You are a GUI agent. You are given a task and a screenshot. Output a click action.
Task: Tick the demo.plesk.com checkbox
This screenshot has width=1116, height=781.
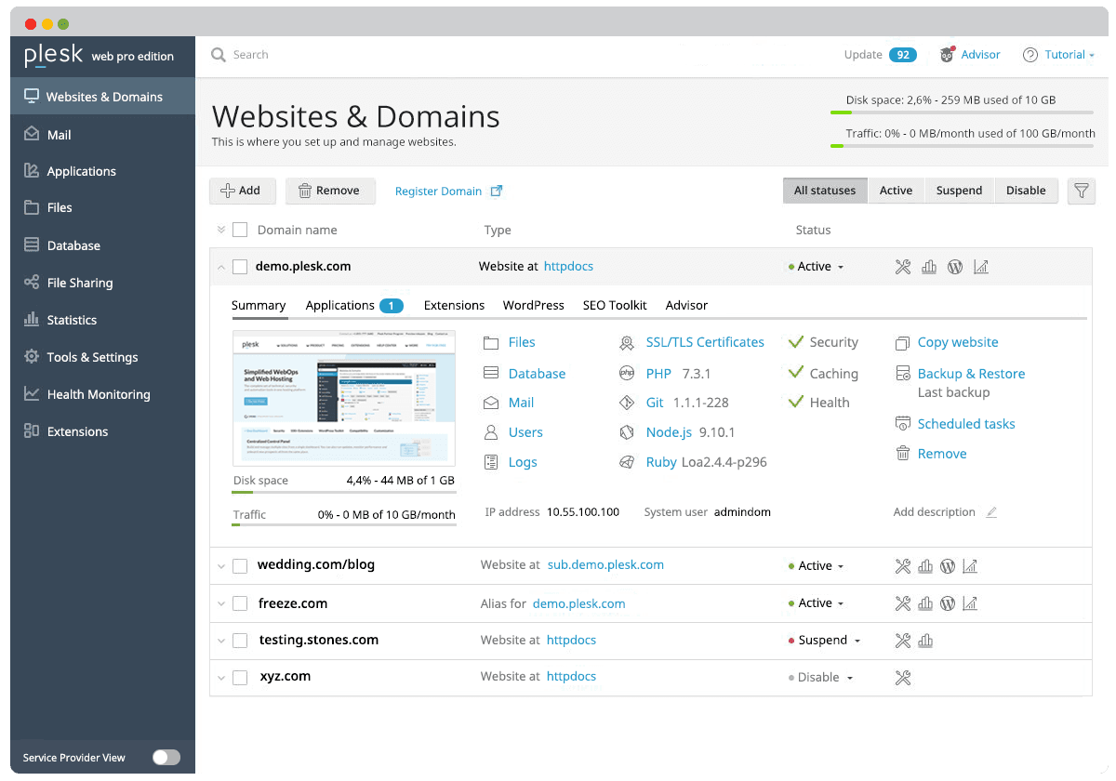240,267
